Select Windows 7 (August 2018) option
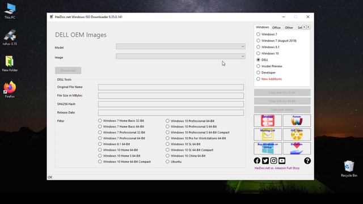This screenshot has height=204, width=363. click(x=258, y=41)
